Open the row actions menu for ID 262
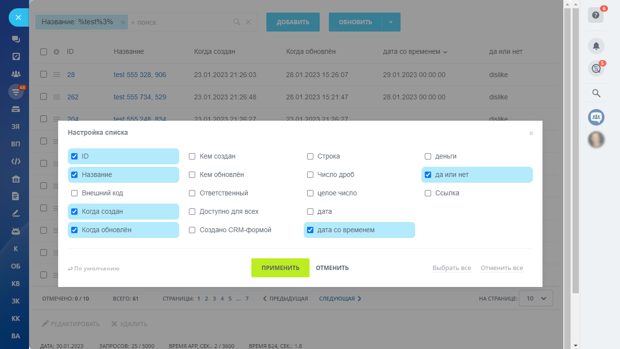 click(x=57, y=97)
